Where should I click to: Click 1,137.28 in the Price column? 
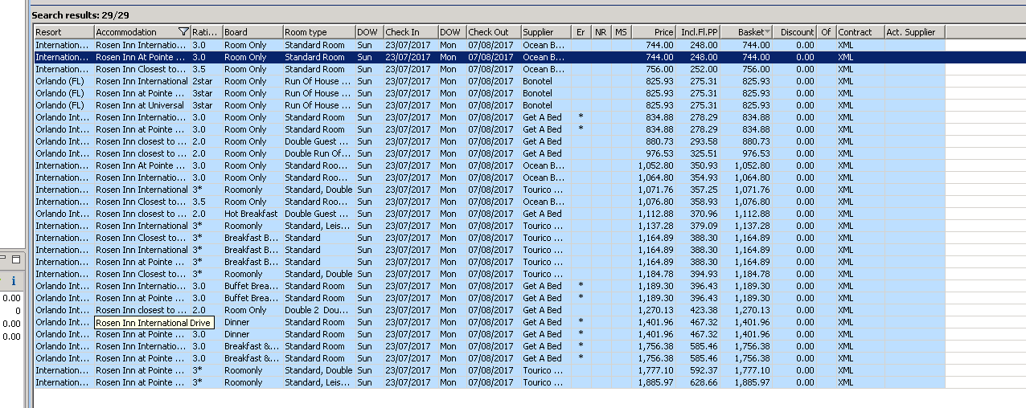tap(655, 226)
